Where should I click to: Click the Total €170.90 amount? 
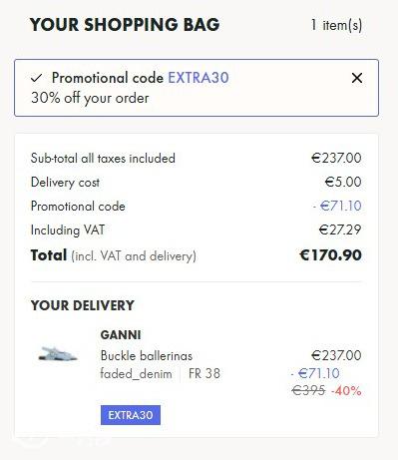pyautogui.click(x=330, y=255)
